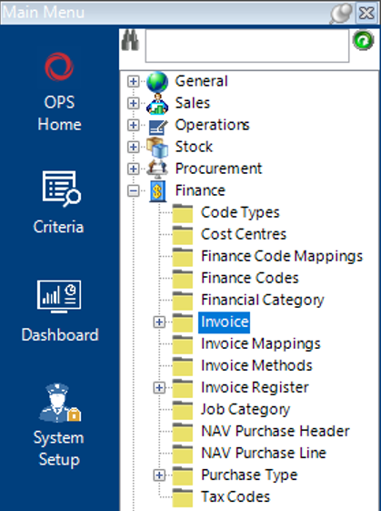The image size is (381, 511).
Task: Expand the General tree node
Action: 133,81
